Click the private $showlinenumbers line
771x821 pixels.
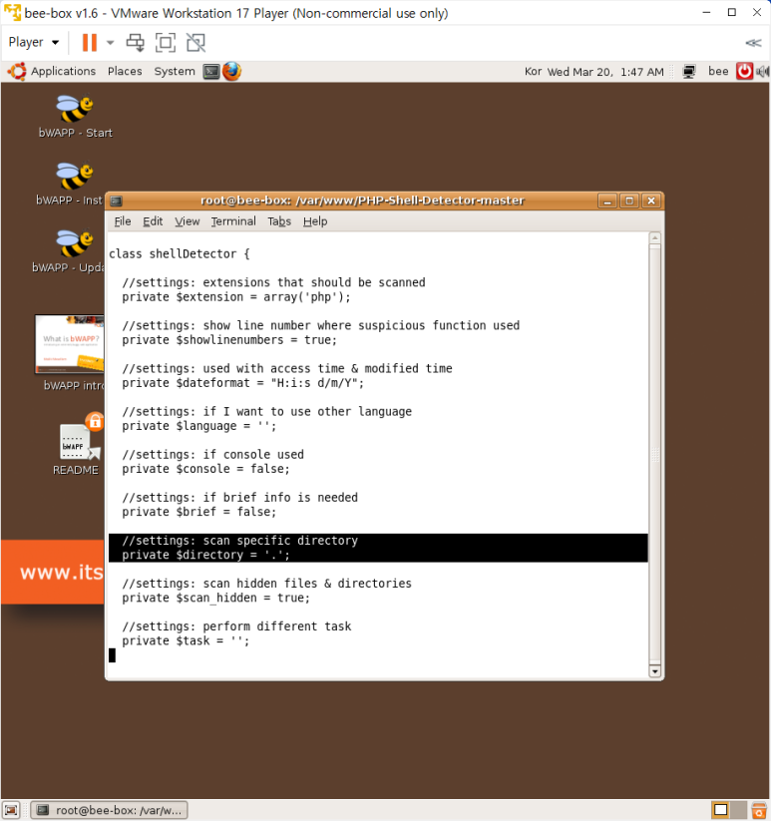tap(229, 340)
